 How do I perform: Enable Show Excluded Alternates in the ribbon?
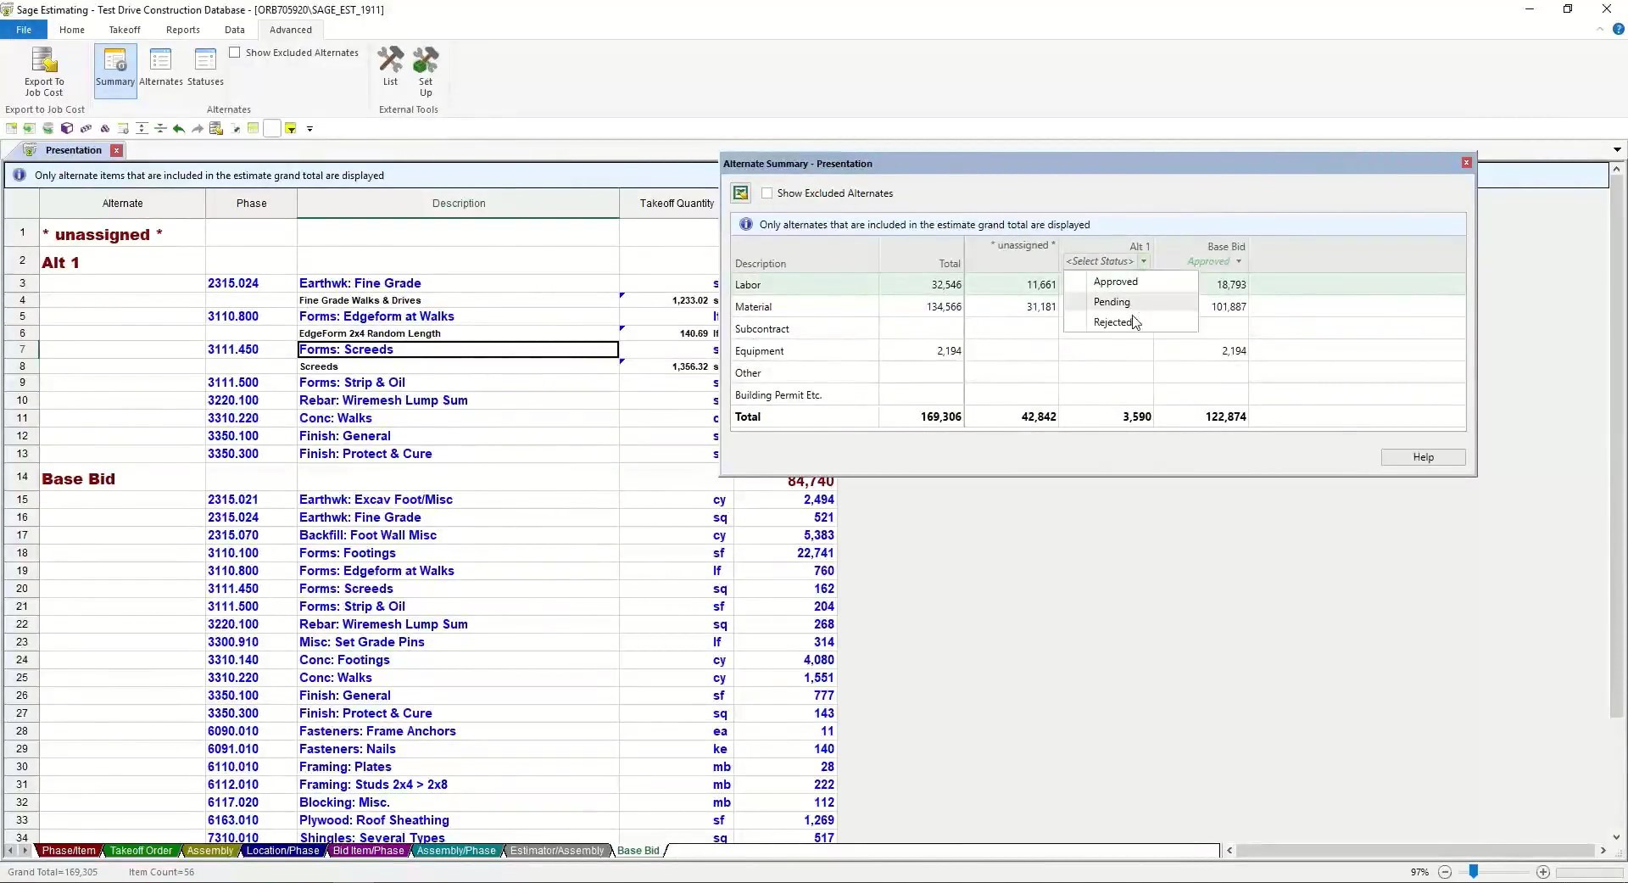pyautogui.click(x=235, y=53)
